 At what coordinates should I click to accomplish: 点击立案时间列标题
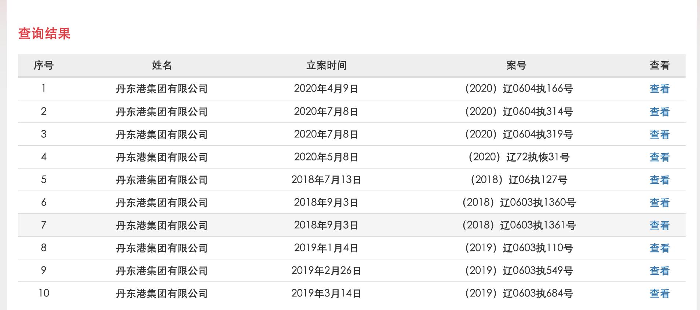click(x=327, y=65)
